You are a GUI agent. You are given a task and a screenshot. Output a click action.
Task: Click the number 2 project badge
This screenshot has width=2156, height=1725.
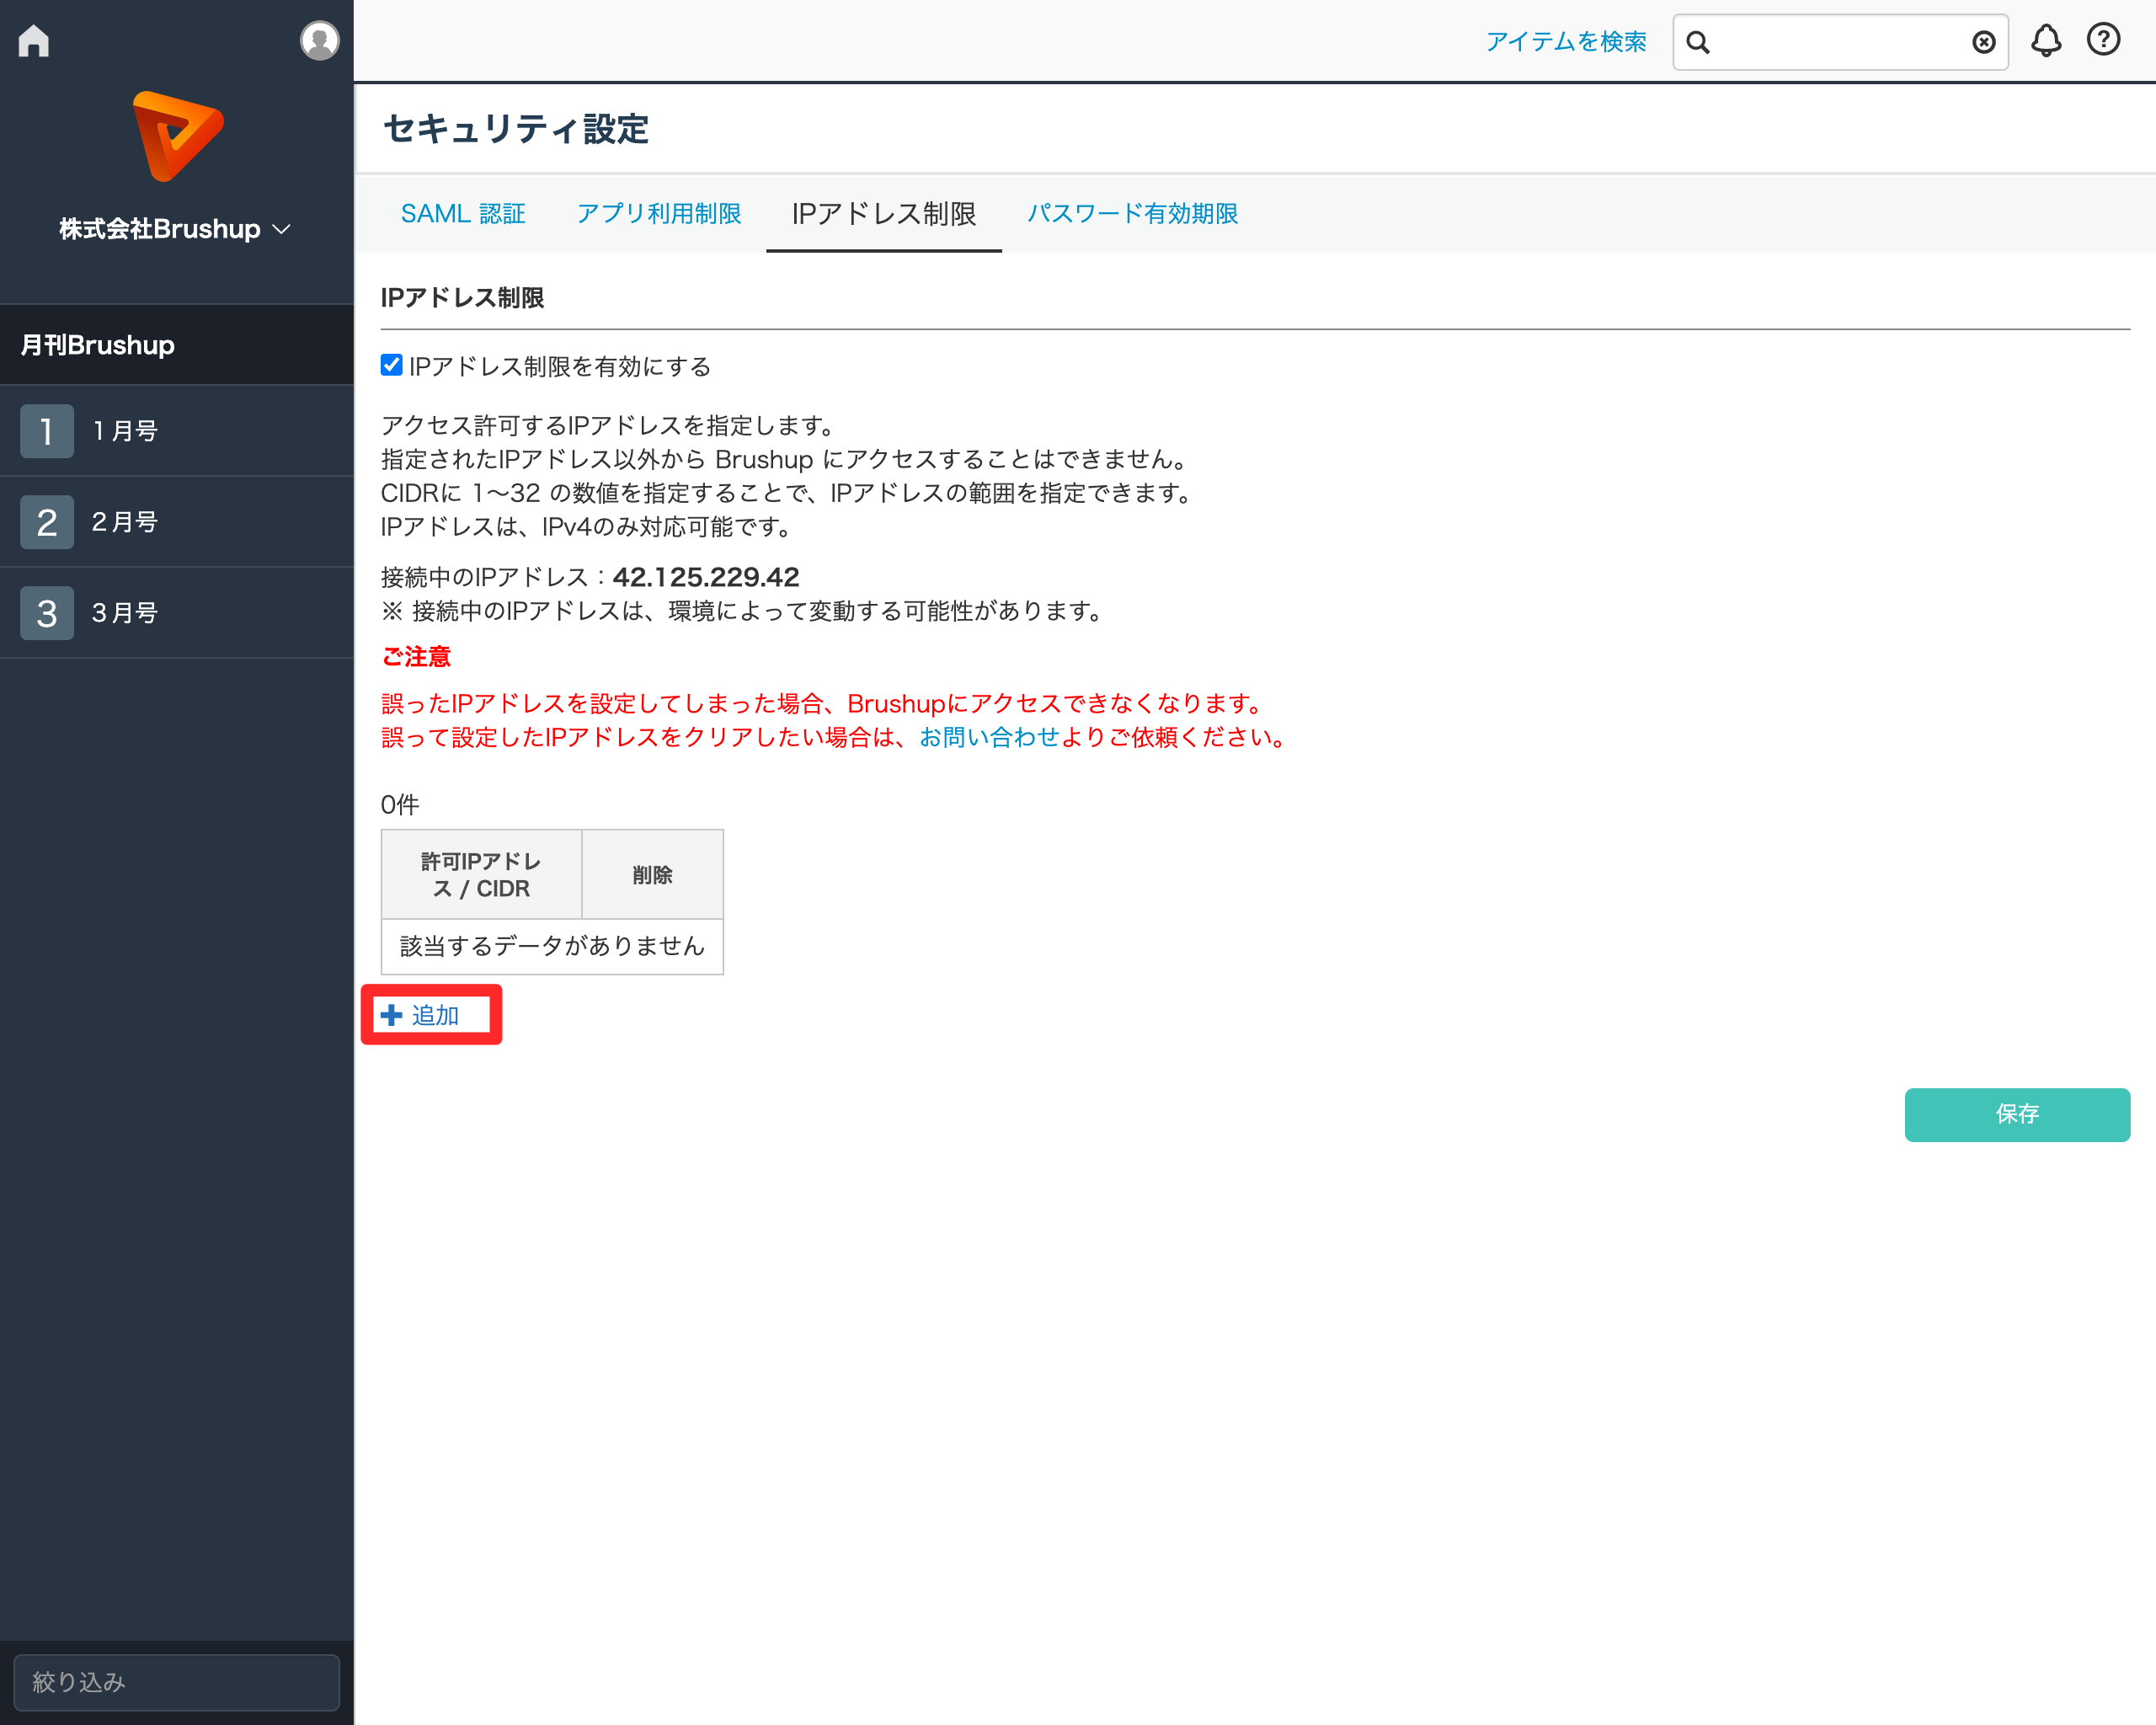(x=47, y=522)
